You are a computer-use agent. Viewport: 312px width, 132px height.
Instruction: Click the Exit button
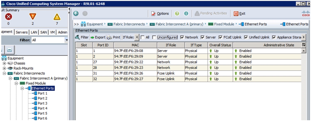click(x=239, y=14)
